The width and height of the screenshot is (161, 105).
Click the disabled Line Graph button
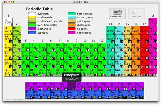[x=137, y=14]
